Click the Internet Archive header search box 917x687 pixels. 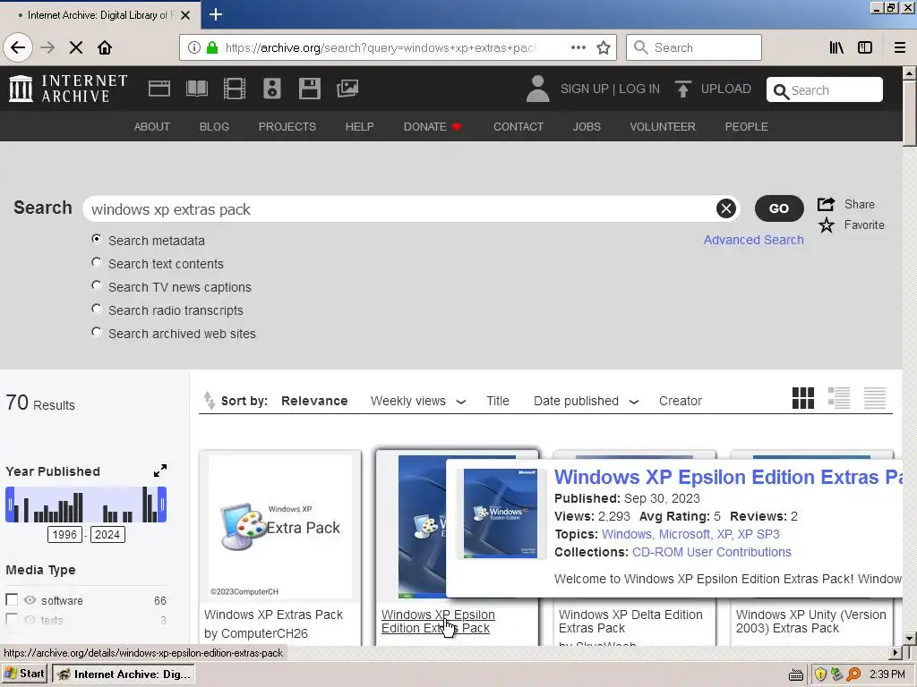click(825, 90)
